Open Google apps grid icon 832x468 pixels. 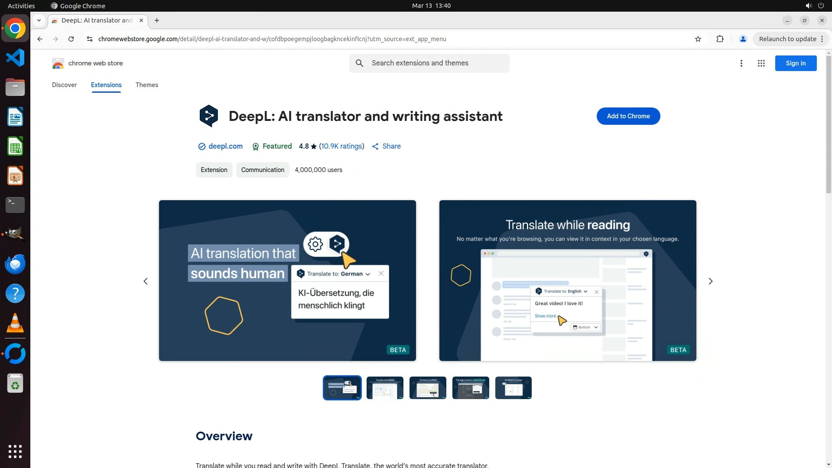(761, 63)
